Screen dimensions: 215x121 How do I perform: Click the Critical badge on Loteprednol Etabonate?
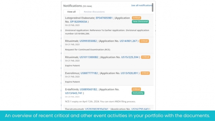click(x=136, y=18)
